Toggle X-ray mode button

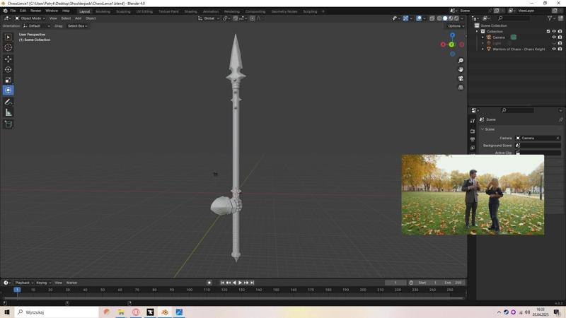432,18
